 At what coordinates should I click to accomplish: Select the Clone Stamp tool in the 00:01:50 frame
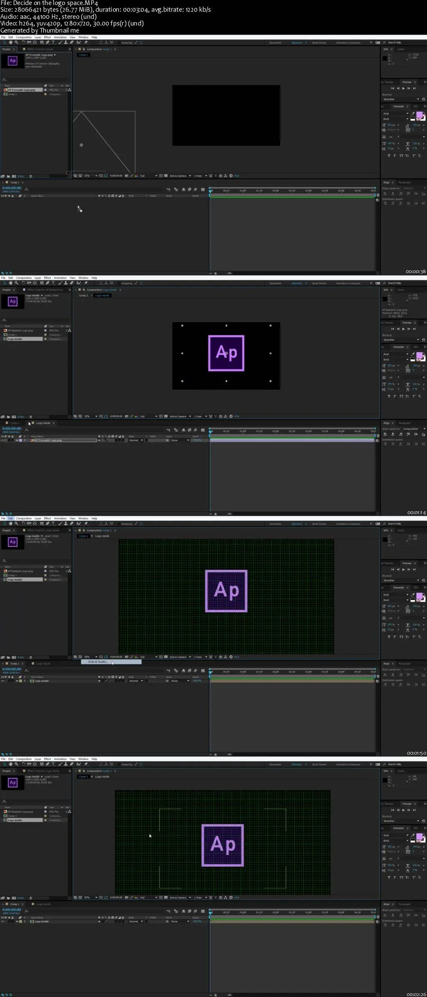pos(65,523)
